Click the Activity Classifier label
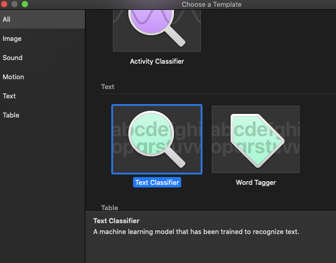The image size is (336, 263). 157,61
